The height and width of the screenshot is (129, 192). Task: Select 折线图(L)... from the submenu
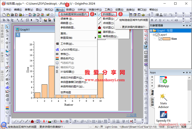click(x=113, y=14)
